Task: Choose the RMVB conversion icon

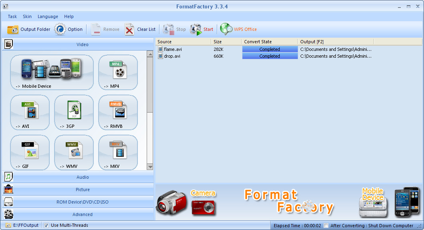Action: 118,110
